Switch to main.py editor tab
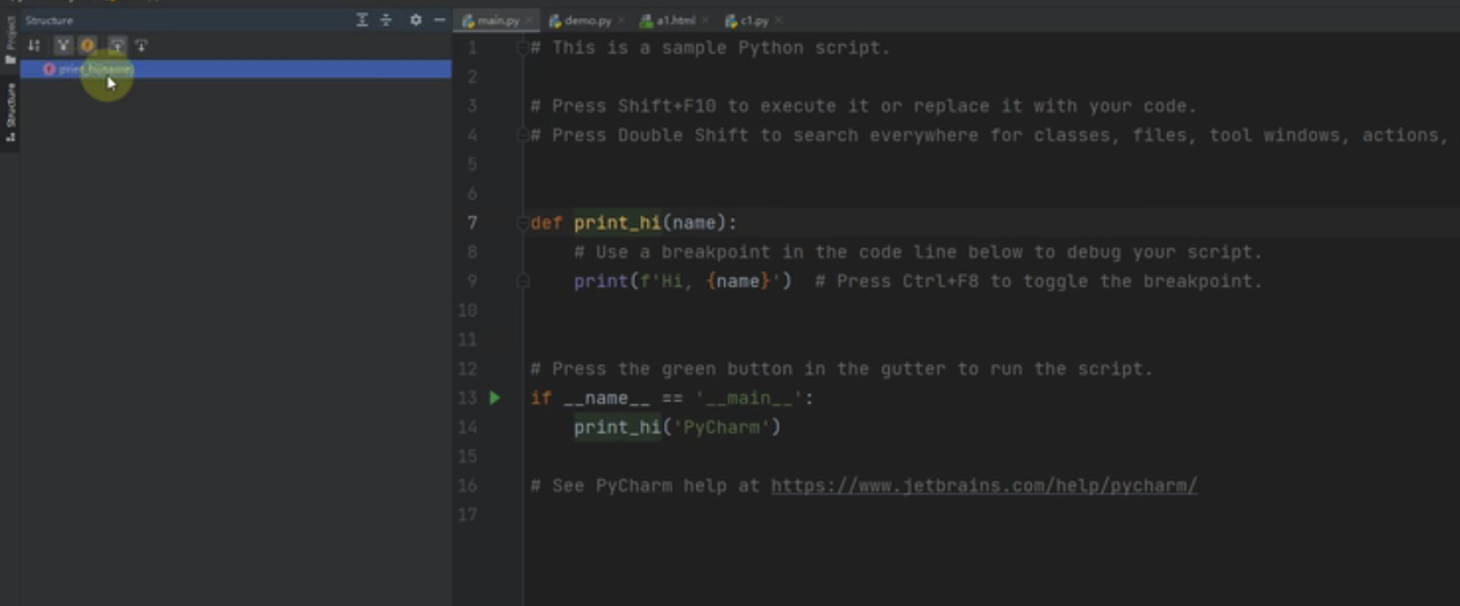The image size is (1460, 606). click(x=498, y=21)
